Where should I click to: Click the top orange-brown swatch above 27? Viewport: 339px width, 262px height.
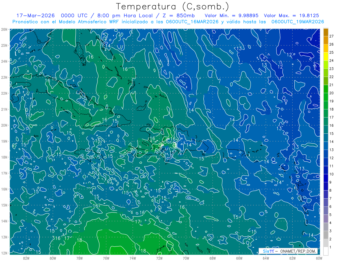point(326,32)
